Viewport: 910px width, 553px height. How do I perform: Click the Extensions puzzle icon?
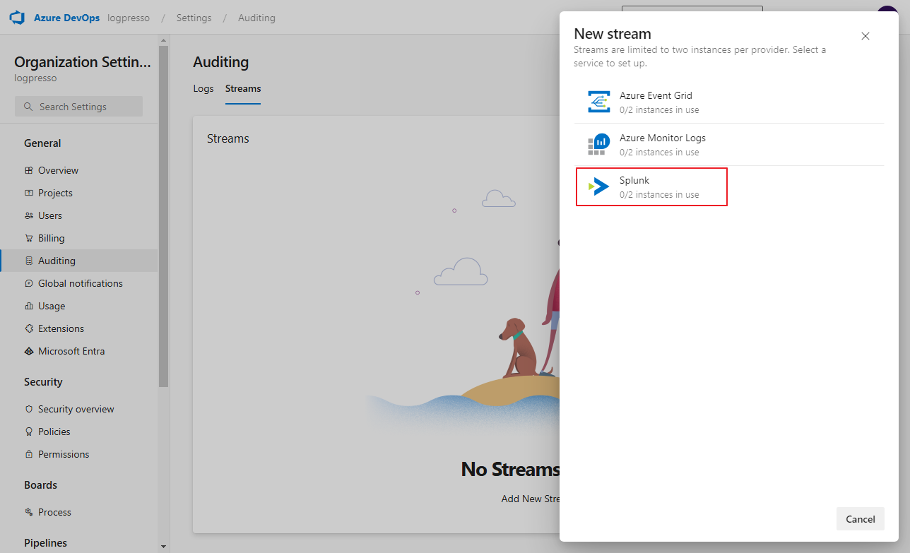coord(29,328)
